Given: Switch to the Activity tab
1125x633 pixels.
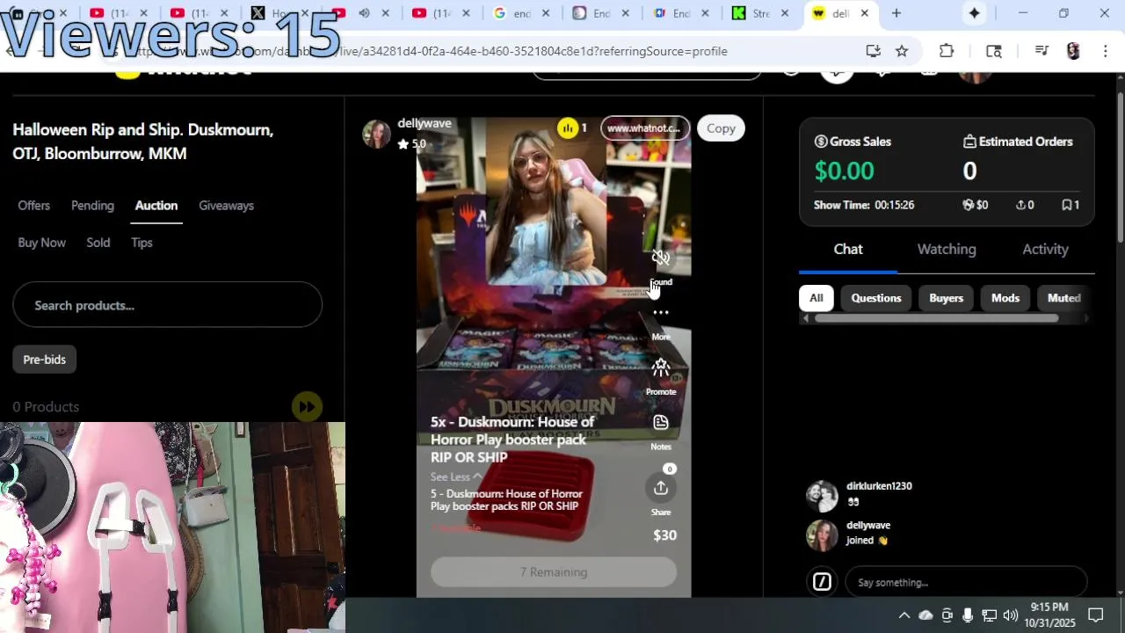Looking at the screenshot, I should point(1045,250).
